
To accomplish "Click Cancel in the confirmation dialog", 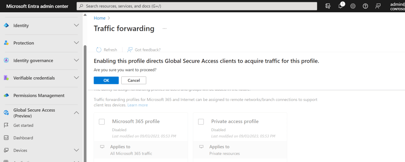I will (134, 80).
